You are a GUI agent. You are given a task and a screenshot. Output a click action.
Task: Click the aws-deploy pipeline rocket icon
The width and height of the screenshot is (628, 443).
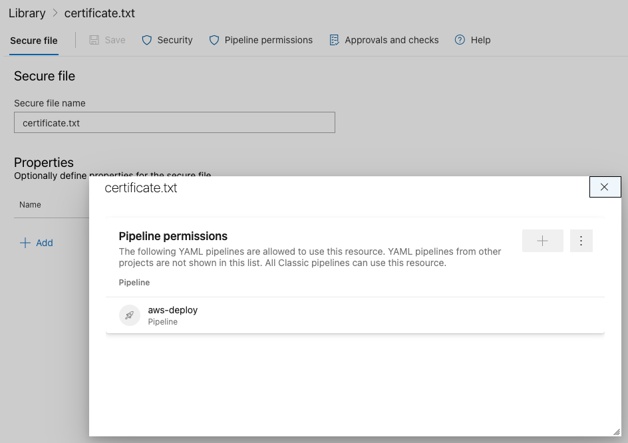(129, 315)
